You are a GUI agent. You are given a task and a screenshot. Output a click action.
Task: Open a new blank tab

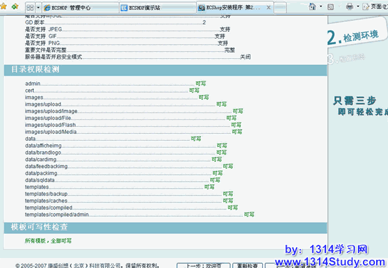point(283,7)
